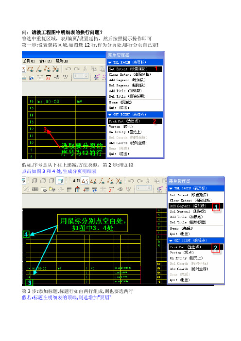Choose Add Title in the first figure's menu
This screenshot has width=241, height=341.
coord(125,91)
